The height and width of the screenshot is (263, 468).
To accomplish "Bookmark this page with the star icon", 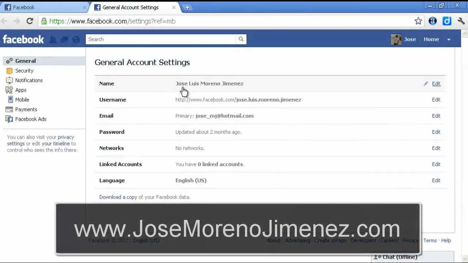I will click(418, 21).
